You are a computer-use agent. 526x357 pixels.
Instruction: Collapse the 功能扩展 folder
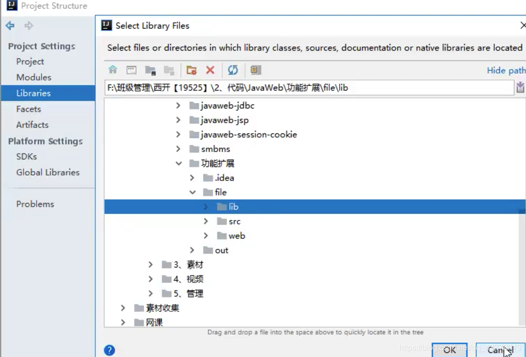pos(178,162)
